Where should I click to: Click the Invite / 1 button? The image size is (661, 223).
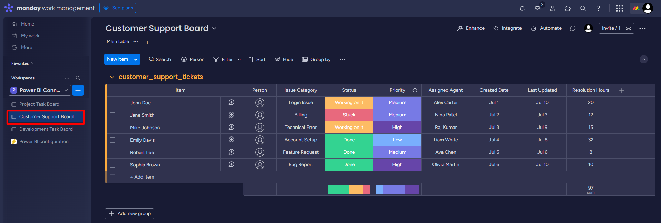[x=611, y=28]
